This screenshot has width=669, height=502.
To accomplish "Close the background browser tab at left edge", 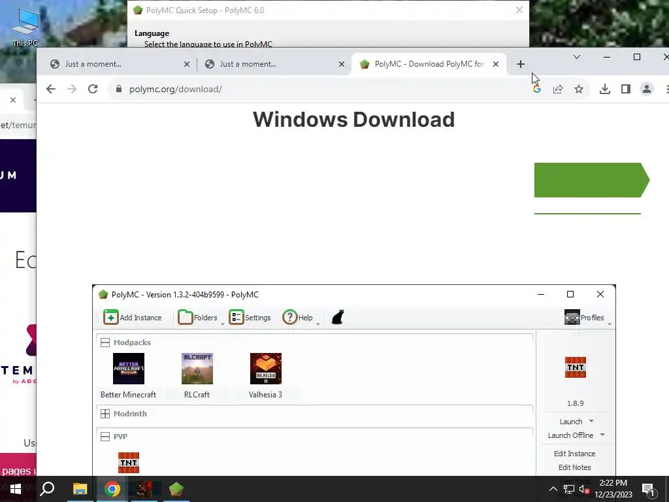I will 13,100.
